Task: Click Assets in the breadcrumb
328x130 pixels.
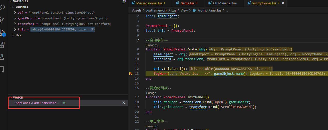Action: pyautogui.click(x=137, y=10)
